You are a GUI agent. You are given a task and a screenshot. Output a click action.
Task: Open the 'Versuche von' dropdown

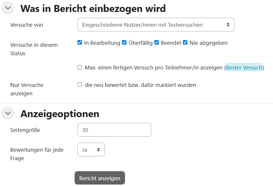(x=156, y=25)
